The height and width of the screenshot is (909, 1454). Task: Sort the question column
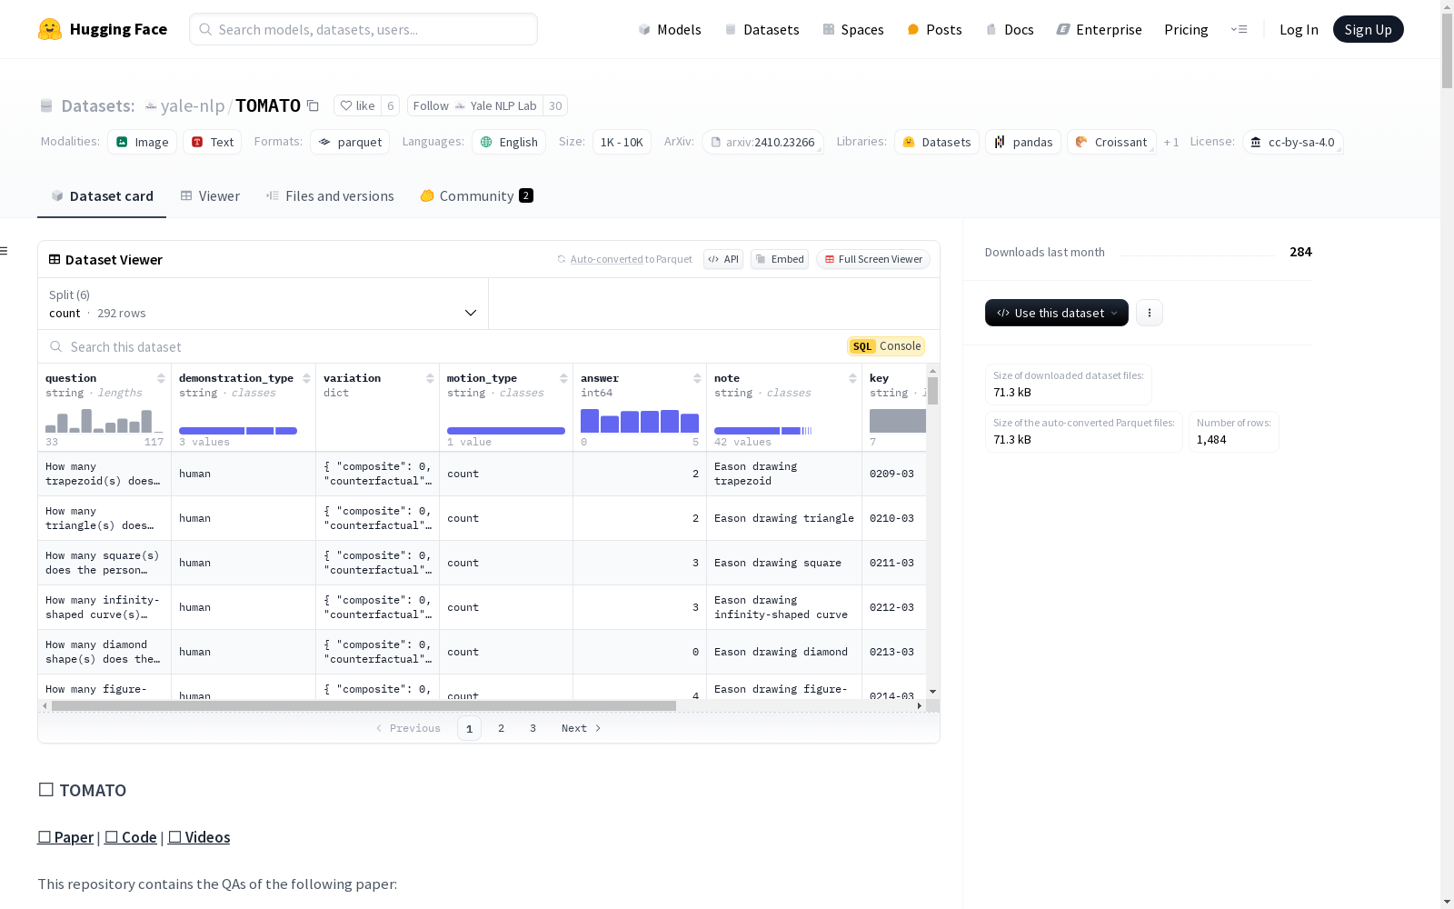point(161,378)
